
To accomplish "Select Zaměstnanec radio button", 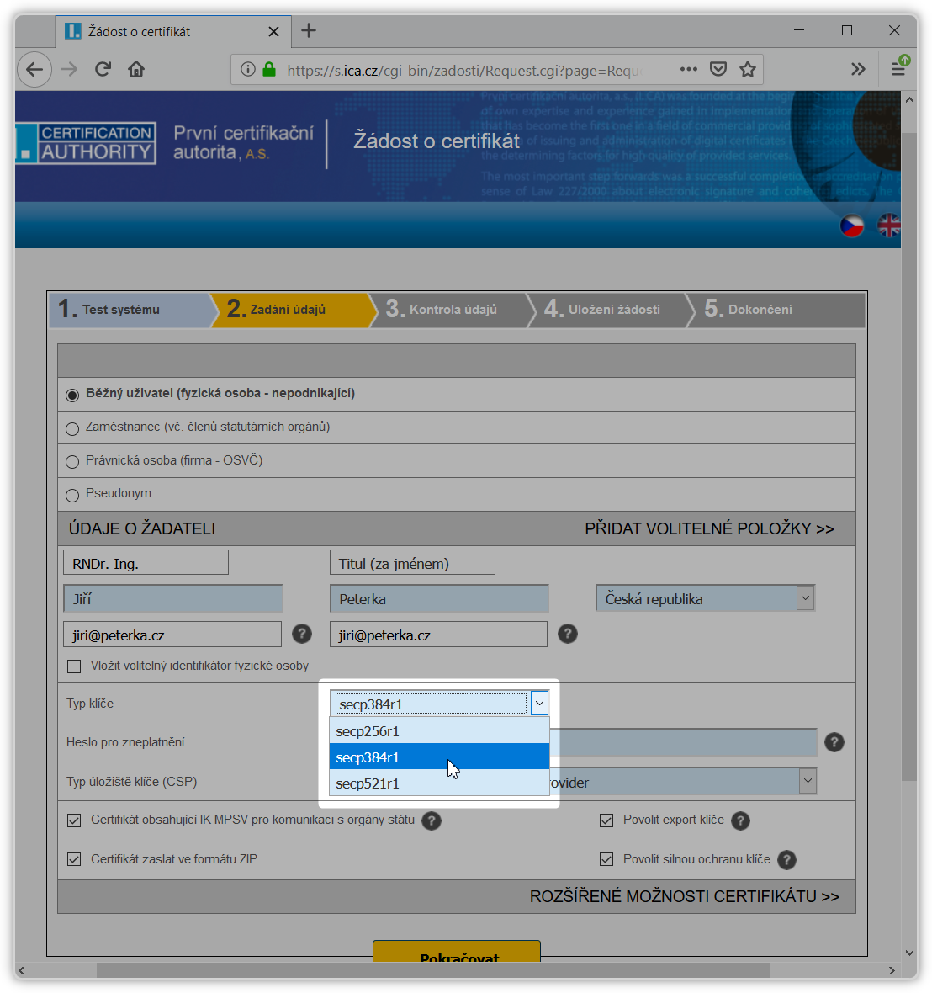I will pyautogui.click(x=72, y=428).
